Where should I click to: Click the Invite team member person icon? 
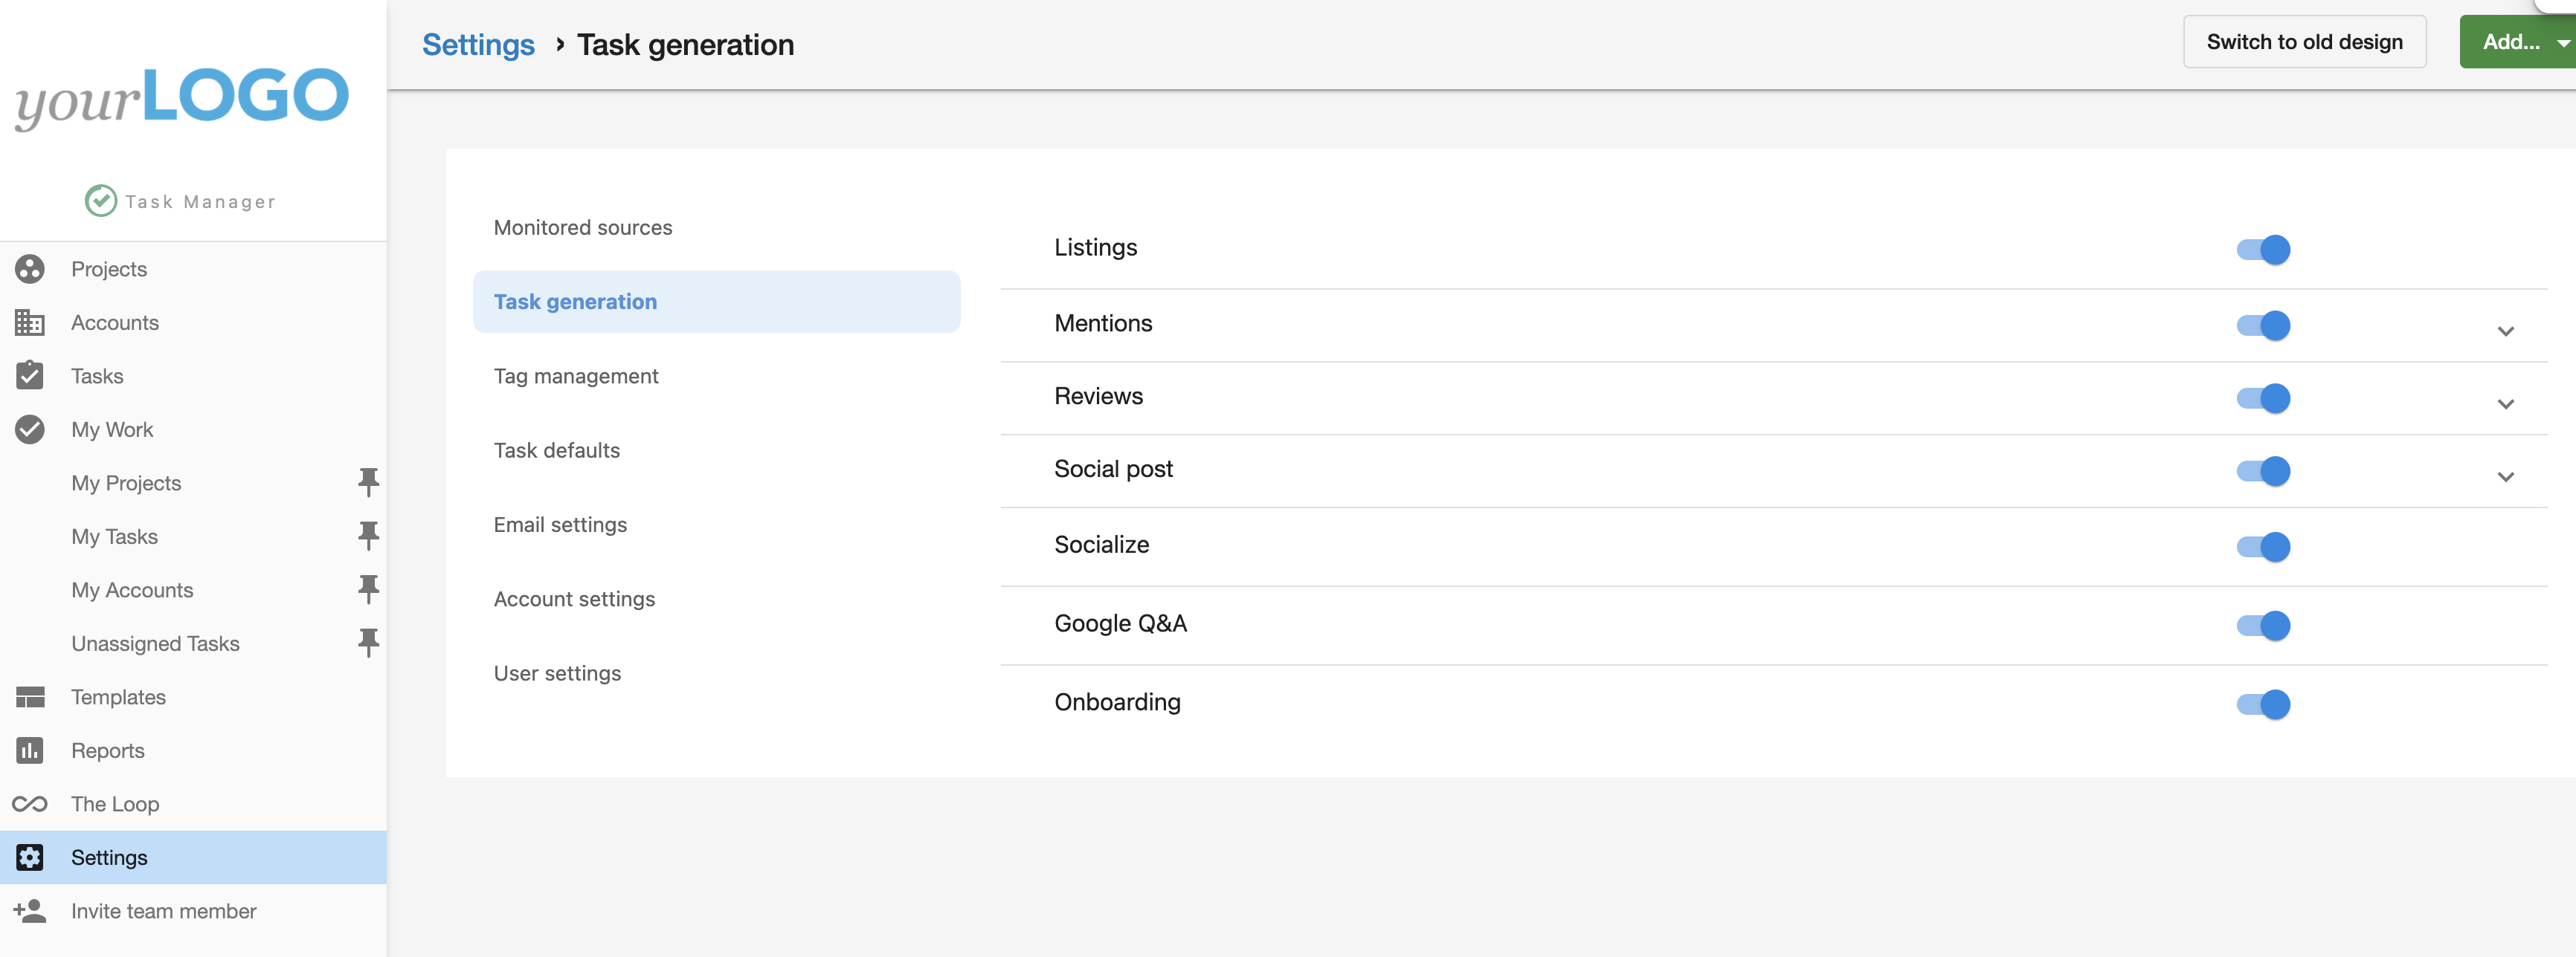(x=30, y=911)
